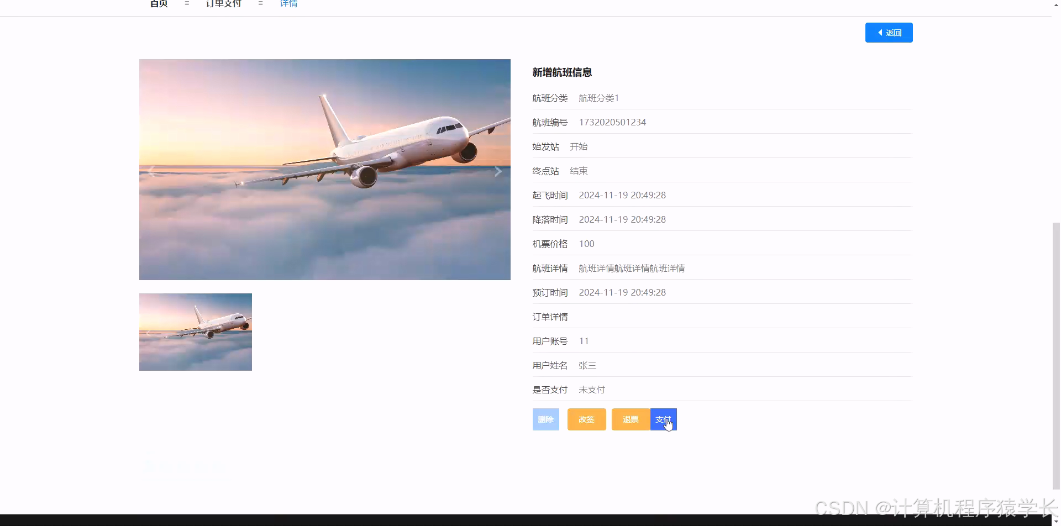Open the 首页 navigation link
Screen dimensions: 1061x526
(158, 3)
